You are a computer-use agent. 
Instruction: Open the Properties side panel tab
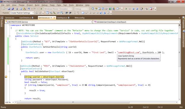coord(184,23)
